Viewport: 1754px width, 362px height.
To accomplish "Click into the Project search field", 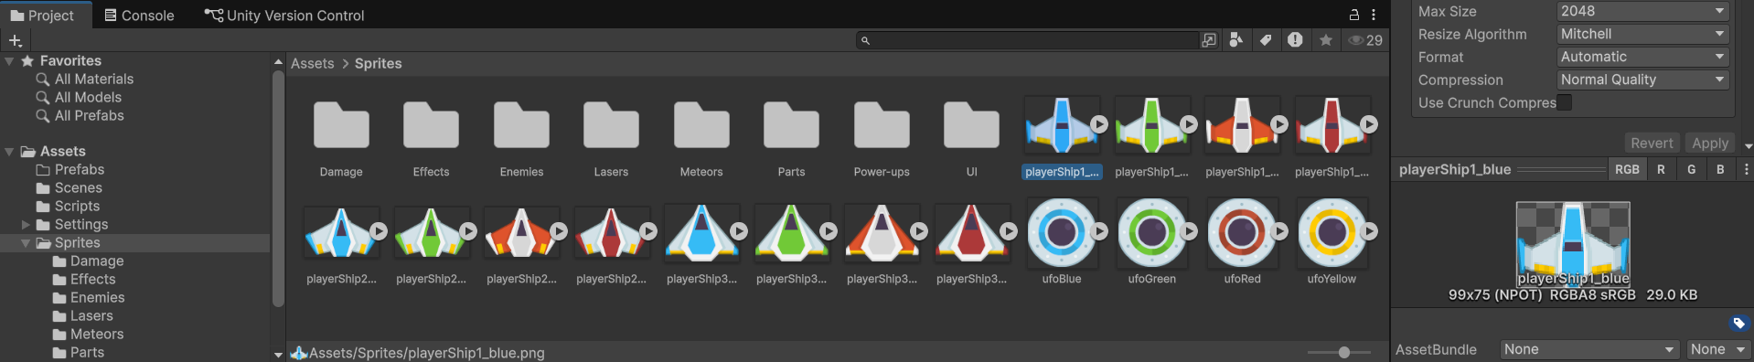I will coord(1027,40).
